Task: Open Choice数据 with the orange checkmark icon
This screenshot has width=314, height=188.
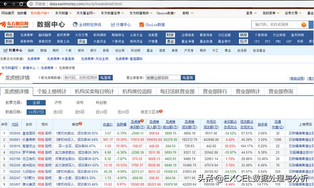Action: [141, 24]
